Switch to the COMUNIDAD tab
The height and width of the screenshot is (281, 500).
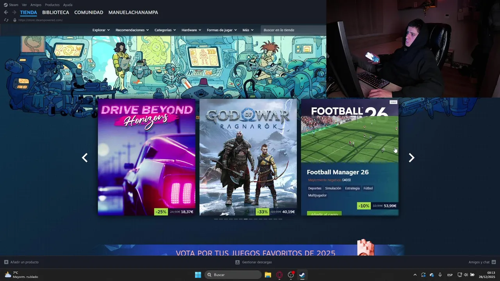(89, 12)
